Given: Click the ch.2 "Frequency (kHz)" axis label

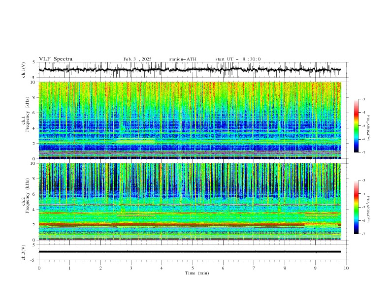Looking at the screenshot, I should point(28,196).
